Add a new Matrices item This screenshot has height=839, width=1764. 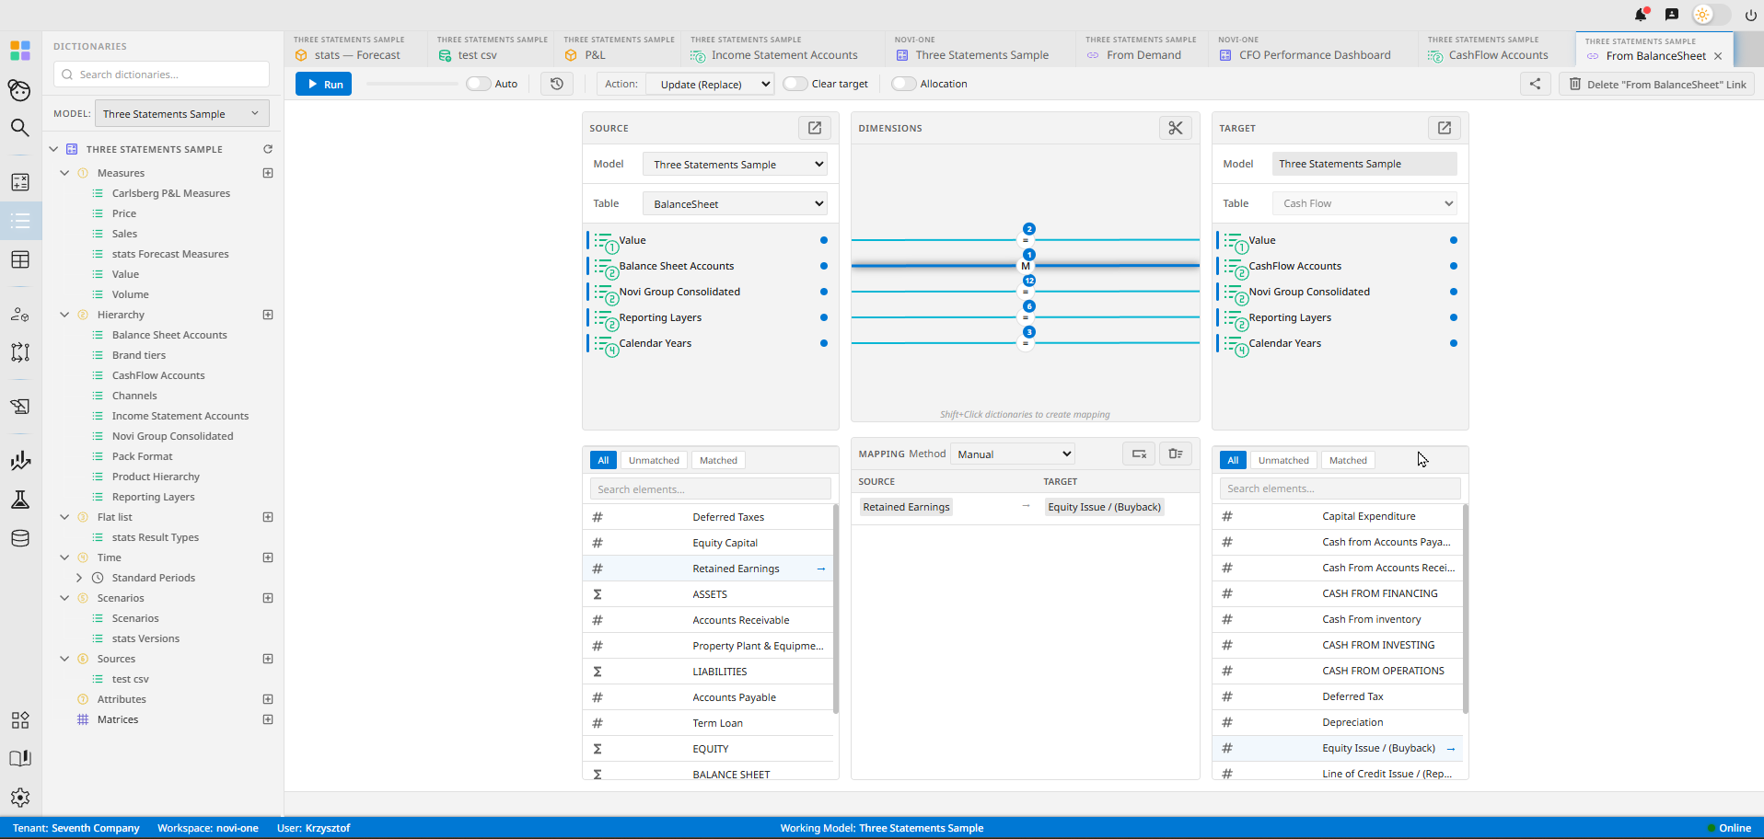coord(268,719)
